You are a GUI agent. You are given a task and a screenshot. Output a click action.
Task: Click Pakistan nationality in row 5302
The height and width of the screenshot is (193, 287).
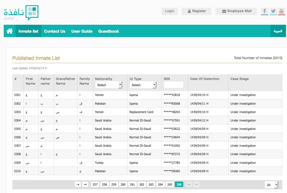pyautogui.click(x=100, y=103)
